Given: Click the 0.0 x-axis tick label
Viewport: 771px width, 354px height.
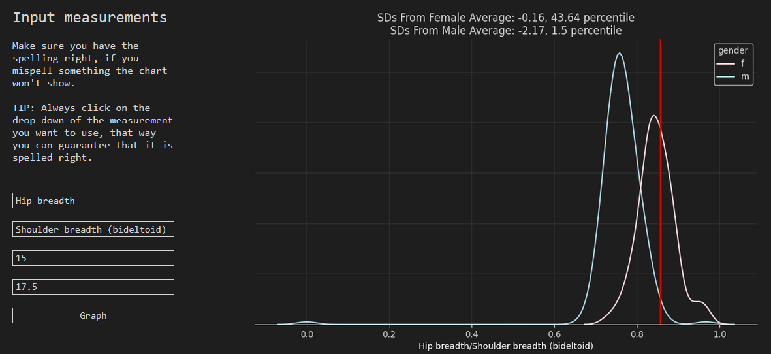Looking at the screenshot, I should [x=307, y=335].
